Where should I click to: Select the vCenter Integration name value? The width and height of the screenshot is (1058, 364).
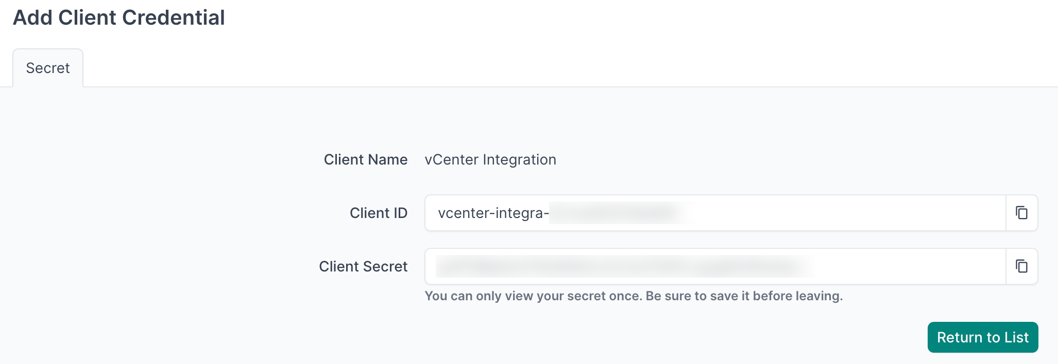coord(490,160)
